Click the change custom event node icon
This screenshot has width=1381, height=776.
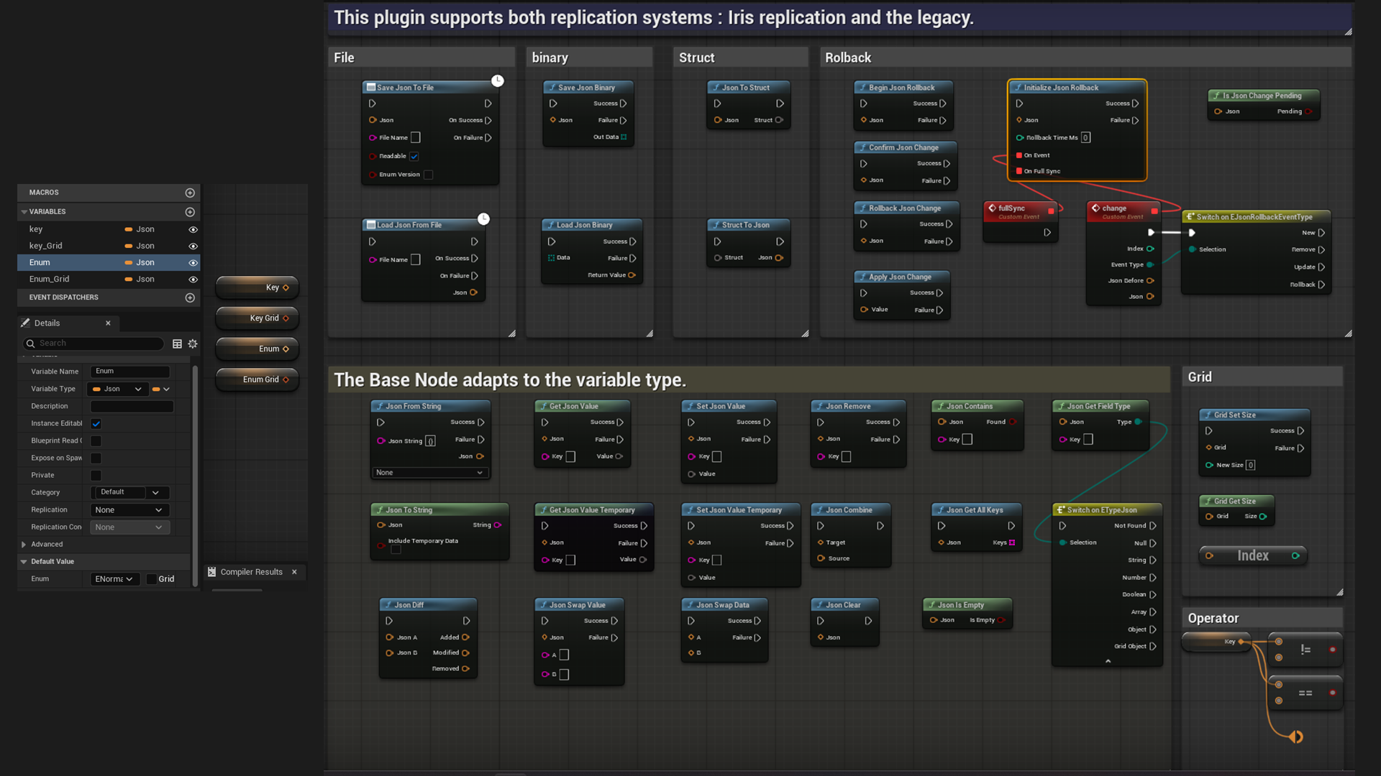click(1095, 208)
